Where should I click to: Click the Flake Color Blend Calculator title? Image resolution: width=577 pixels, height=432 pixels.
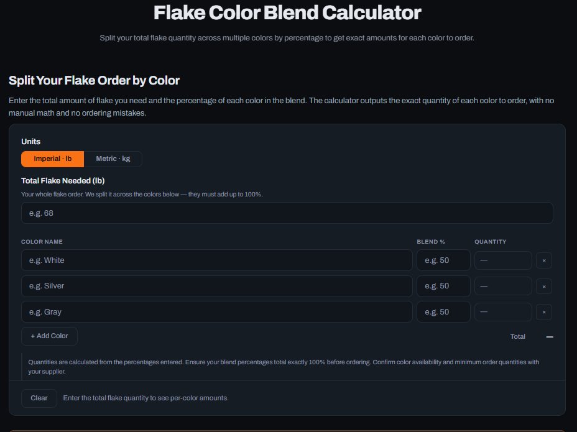click(x=287, y=12)
